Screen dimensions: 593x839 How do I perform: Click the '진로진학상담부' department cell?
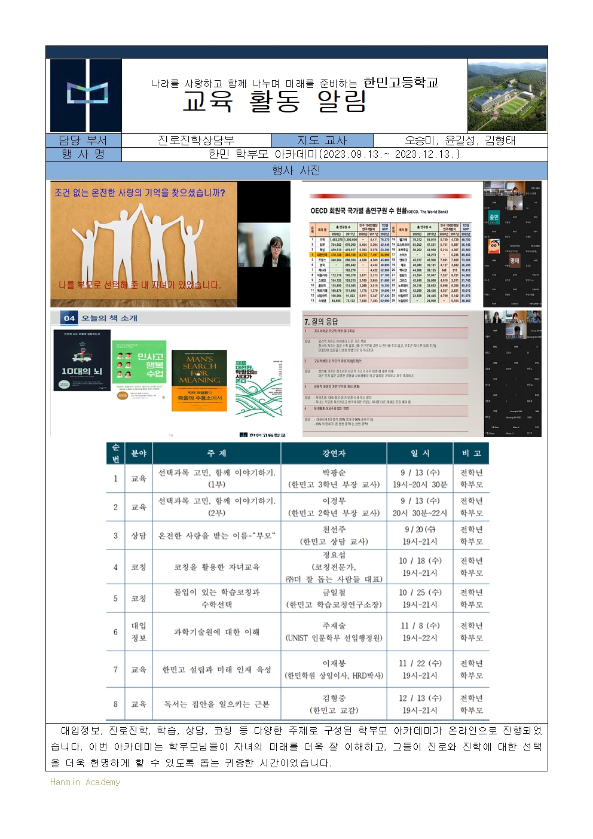(x=196, y=141)
